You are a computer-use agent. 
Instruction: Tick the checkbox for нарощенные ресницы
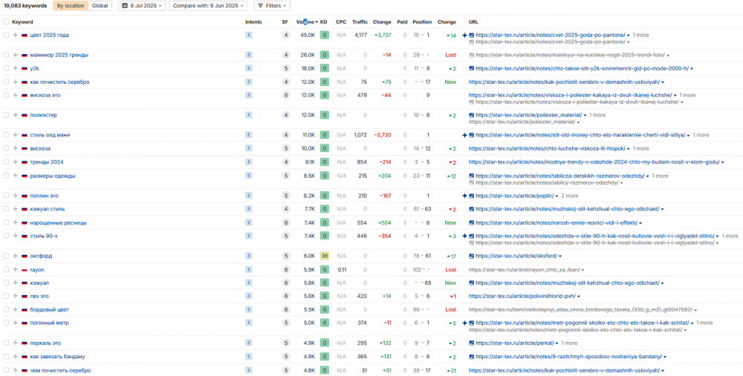6,222
